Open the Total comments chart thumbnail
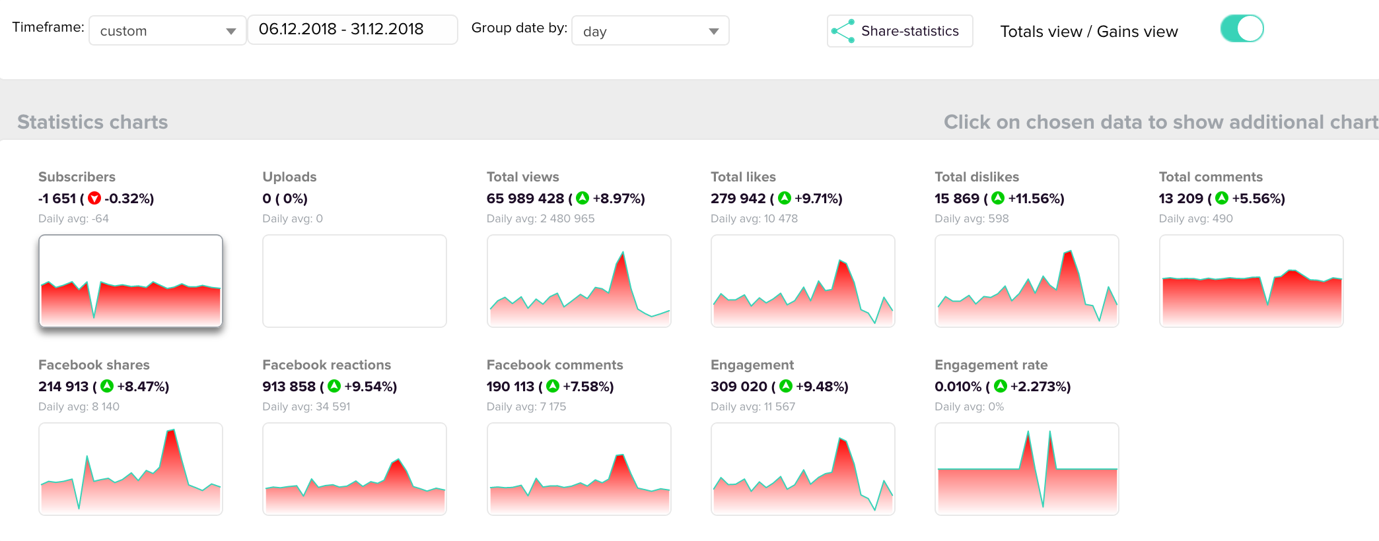Image resolution: width=1379 pixels, height=541 pixels. [1251, 281]
